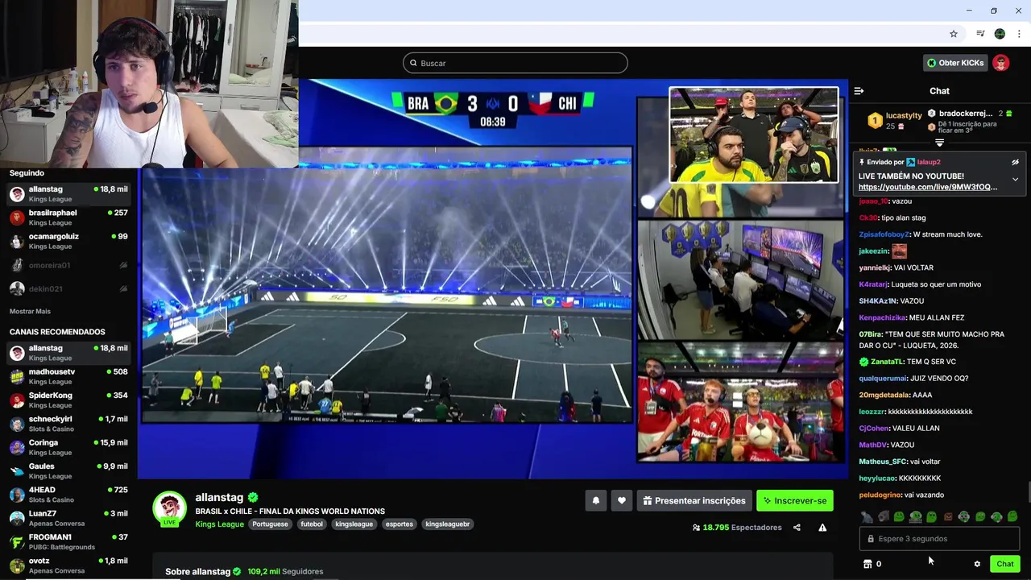Open brasilraphael in the Seguindo list
This screenshot has width=1031, height=580.
(68, 217)
